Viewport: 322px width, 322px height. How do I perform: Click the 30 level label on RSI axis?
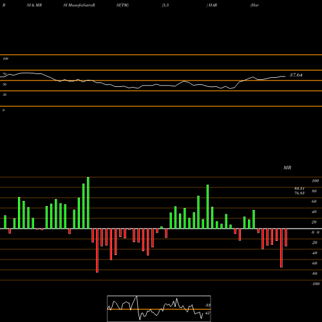pyautogui.click(x=5, y=95)
